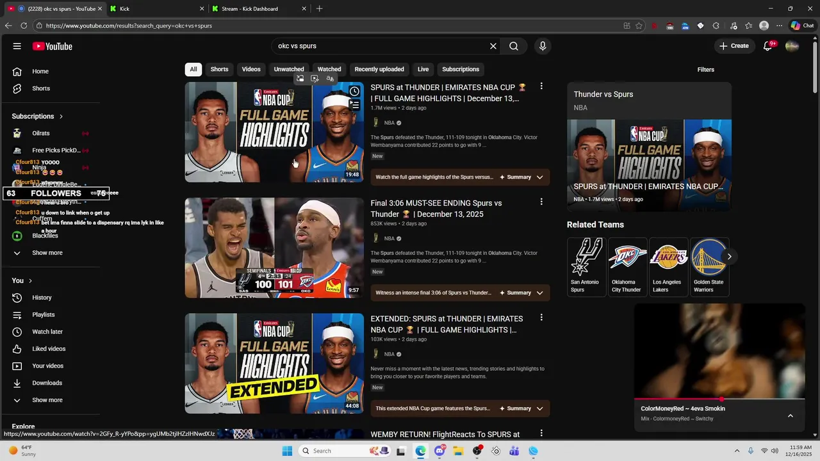Open the notifications bell
Screen dimensions: 820x461
[x=768, y=46]
